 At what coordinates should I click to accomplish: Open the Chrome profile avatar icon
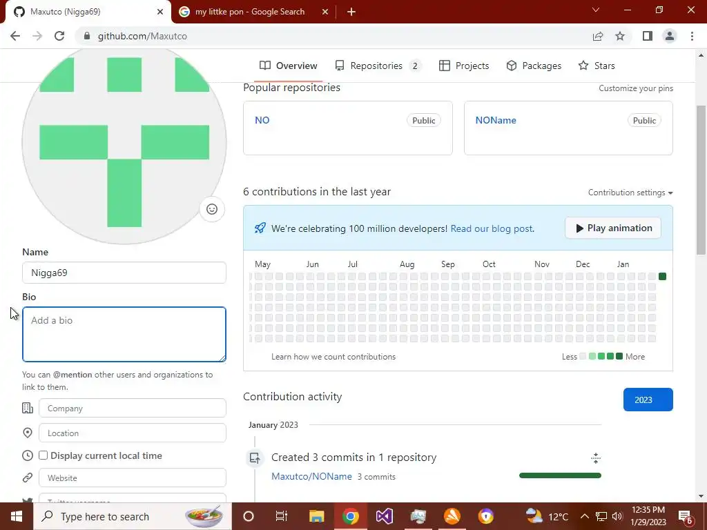670,36
